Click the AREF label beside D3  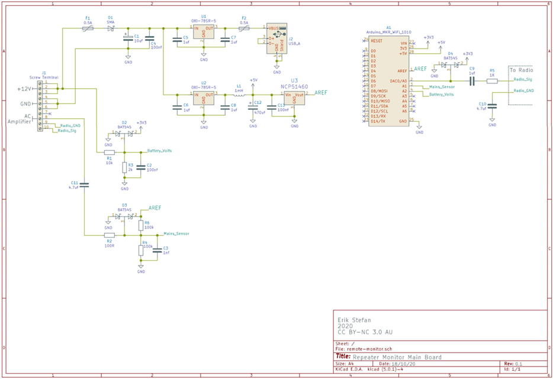pos(154,208)
